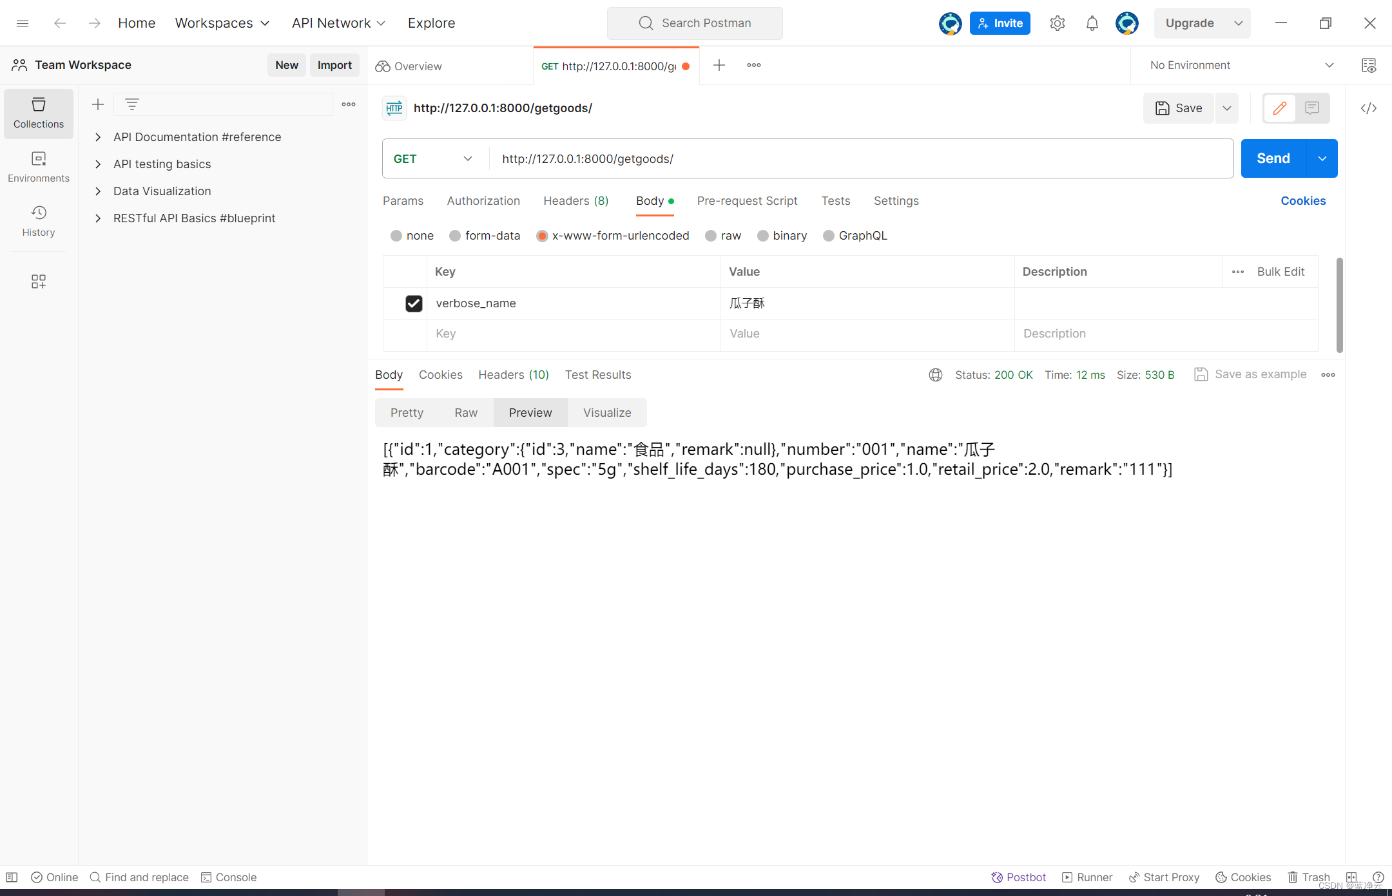
Task: Switch to the Headers (8) request tab
Action: [575, 201]
